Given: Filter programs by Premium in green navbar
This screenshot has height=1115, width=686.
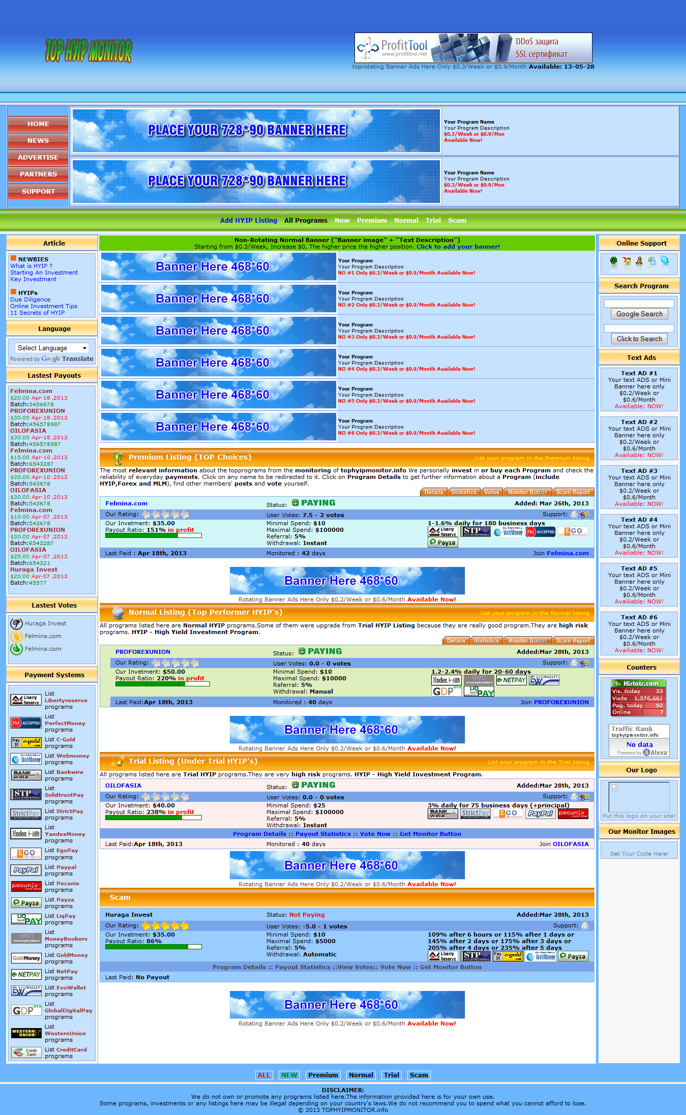Looking at the screenshot, I should pos(371,220).
